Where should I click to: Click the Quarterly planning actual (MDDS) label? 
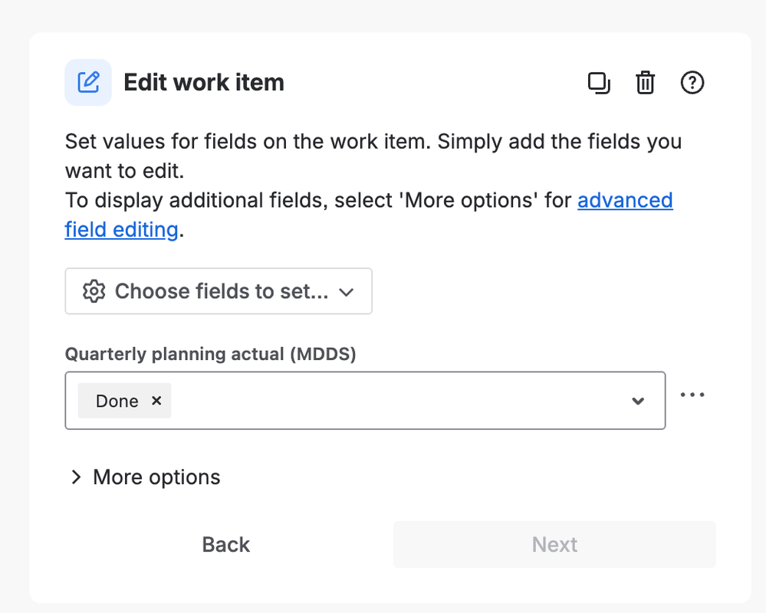(211, 354)
